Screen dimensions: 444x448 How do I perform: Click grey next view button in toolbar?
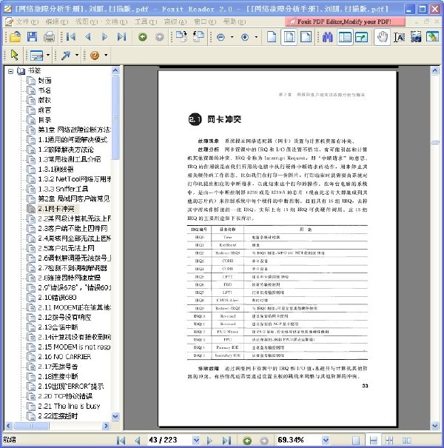pos(160,37)
